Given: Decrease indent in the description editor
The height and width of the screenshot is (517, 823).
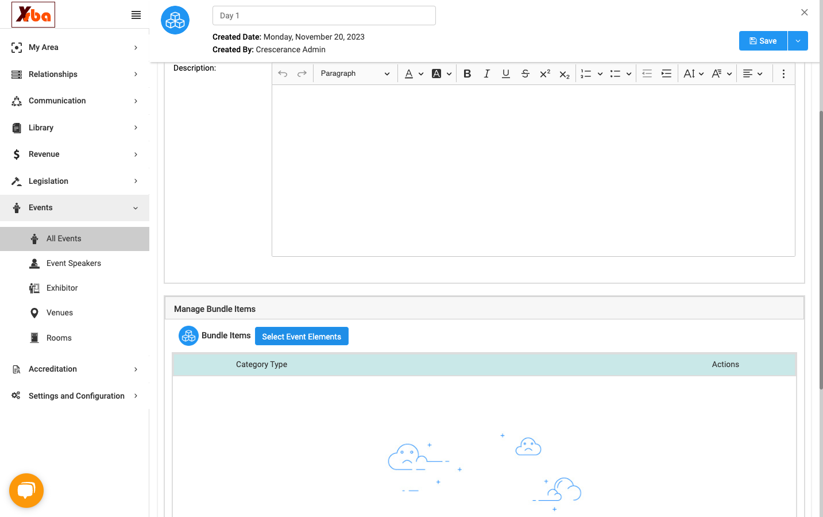Looking at the screenshot, I should tap(647, 74).
